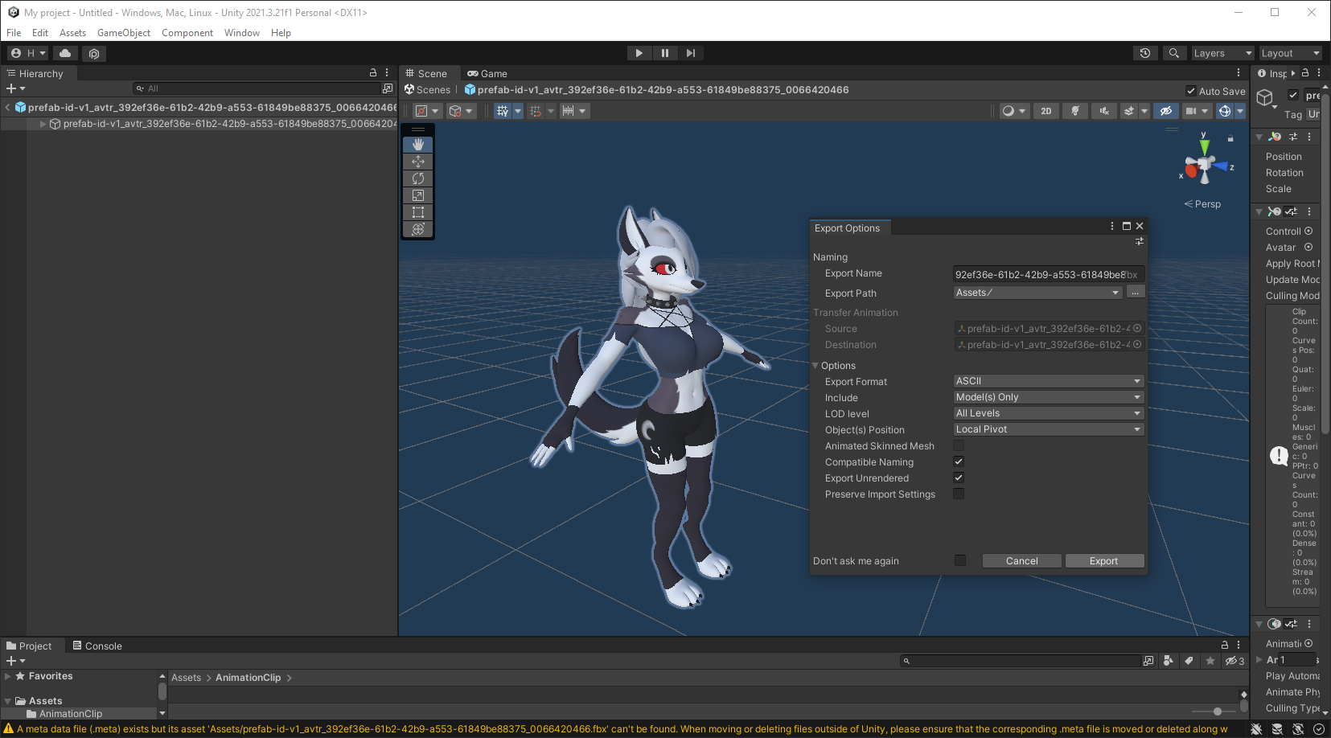
Task: Open LOD level dropdown
Action: click(1049, 413)
